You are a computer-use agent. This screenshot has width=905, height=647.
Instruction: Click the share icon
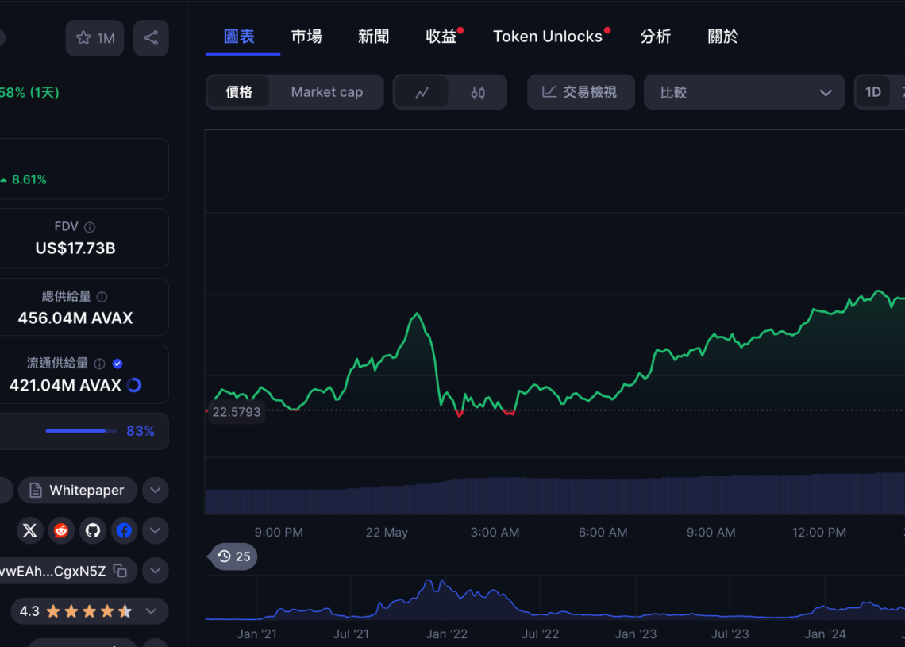coord(151,37)
